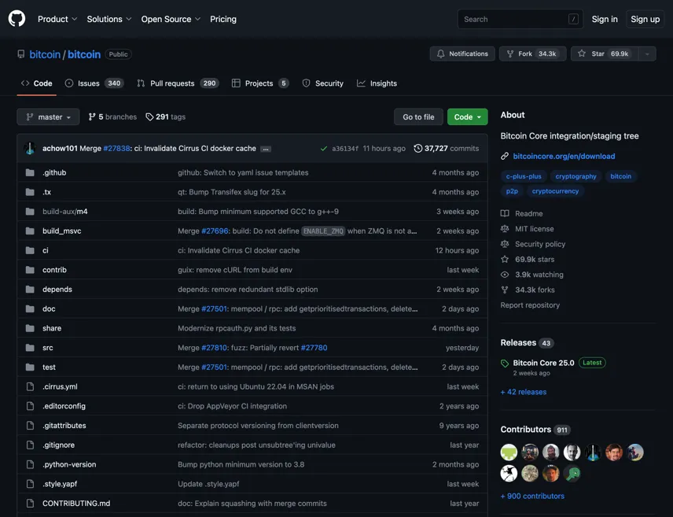
Task: Click the file icon for CONTRIBUTING.md
Action: [30, 504]
